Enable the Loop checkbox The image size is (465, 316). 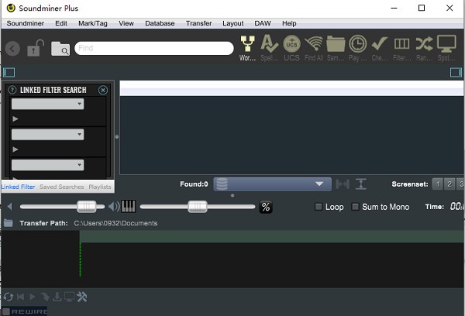tap(319, 207)
